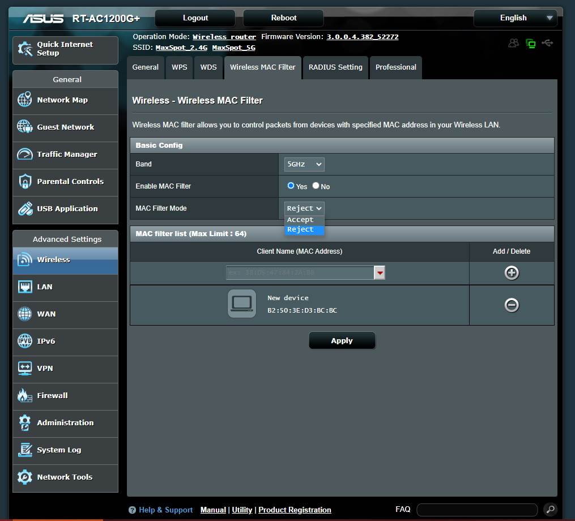Click the FAQ search magnifier icon

point(549,509)
